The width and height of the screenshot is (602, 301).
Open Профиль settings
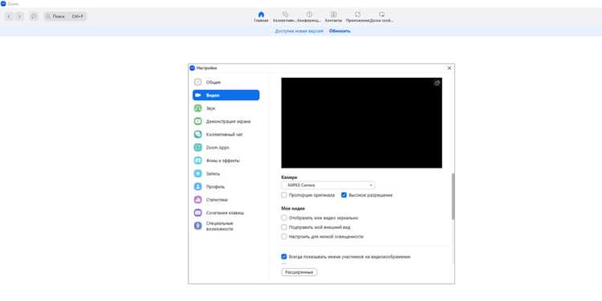pos(226,186)
